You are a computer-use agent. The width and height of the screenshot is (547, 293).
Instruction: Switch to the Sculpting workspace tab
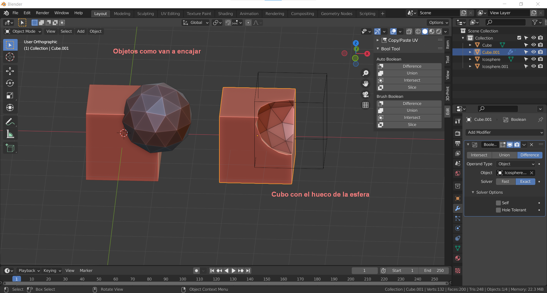(145, 14)
